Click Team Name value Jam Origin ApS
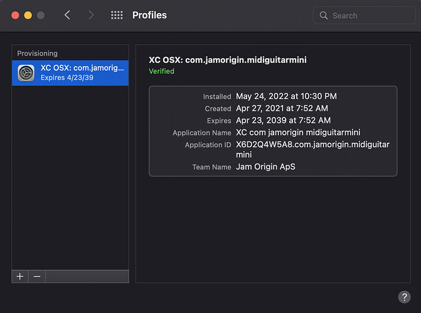Screen dimensions: 421x313 point(265,167)
